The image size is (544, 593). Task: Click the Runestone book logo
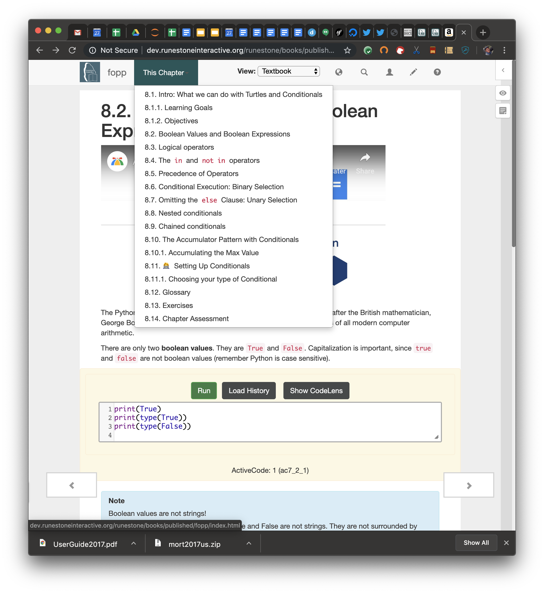(x=90, y=72)
